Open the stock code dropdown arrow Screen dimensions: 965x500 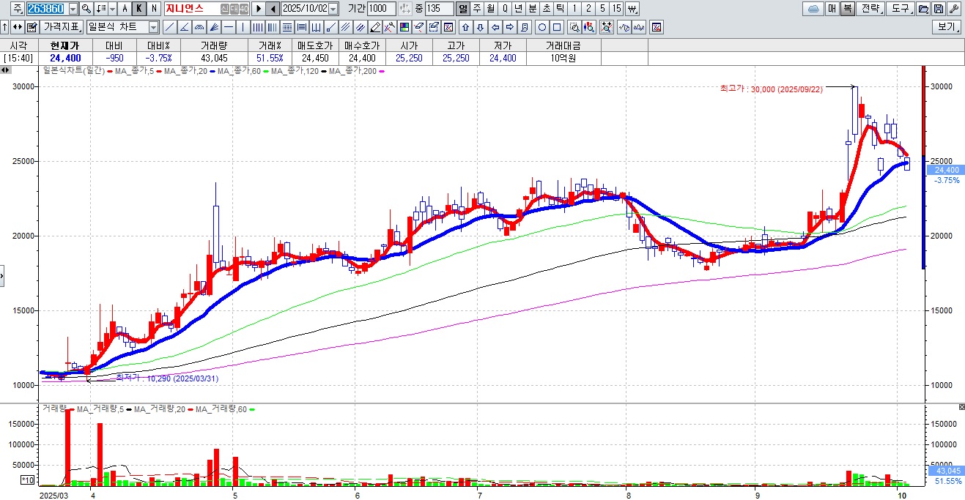pos(73,9)
